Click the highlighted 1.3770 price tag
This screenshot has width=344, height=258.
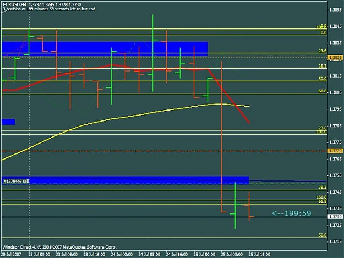tap(335, 151)
